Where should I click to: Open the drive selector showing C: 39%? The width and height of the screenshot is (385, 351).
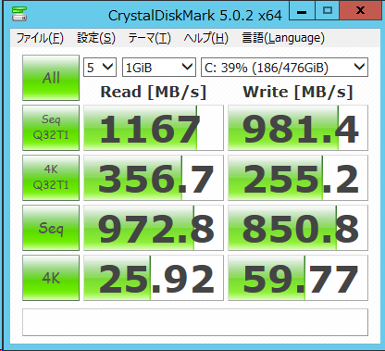click(284, 67)
